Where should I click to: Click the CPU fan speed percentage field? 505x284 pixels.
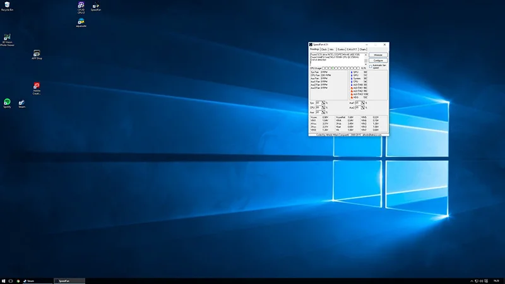(x=319, y=107)
